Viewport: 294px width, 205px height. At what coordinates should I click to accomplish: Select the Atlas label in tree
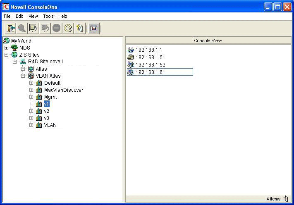(x=41, y=69)
